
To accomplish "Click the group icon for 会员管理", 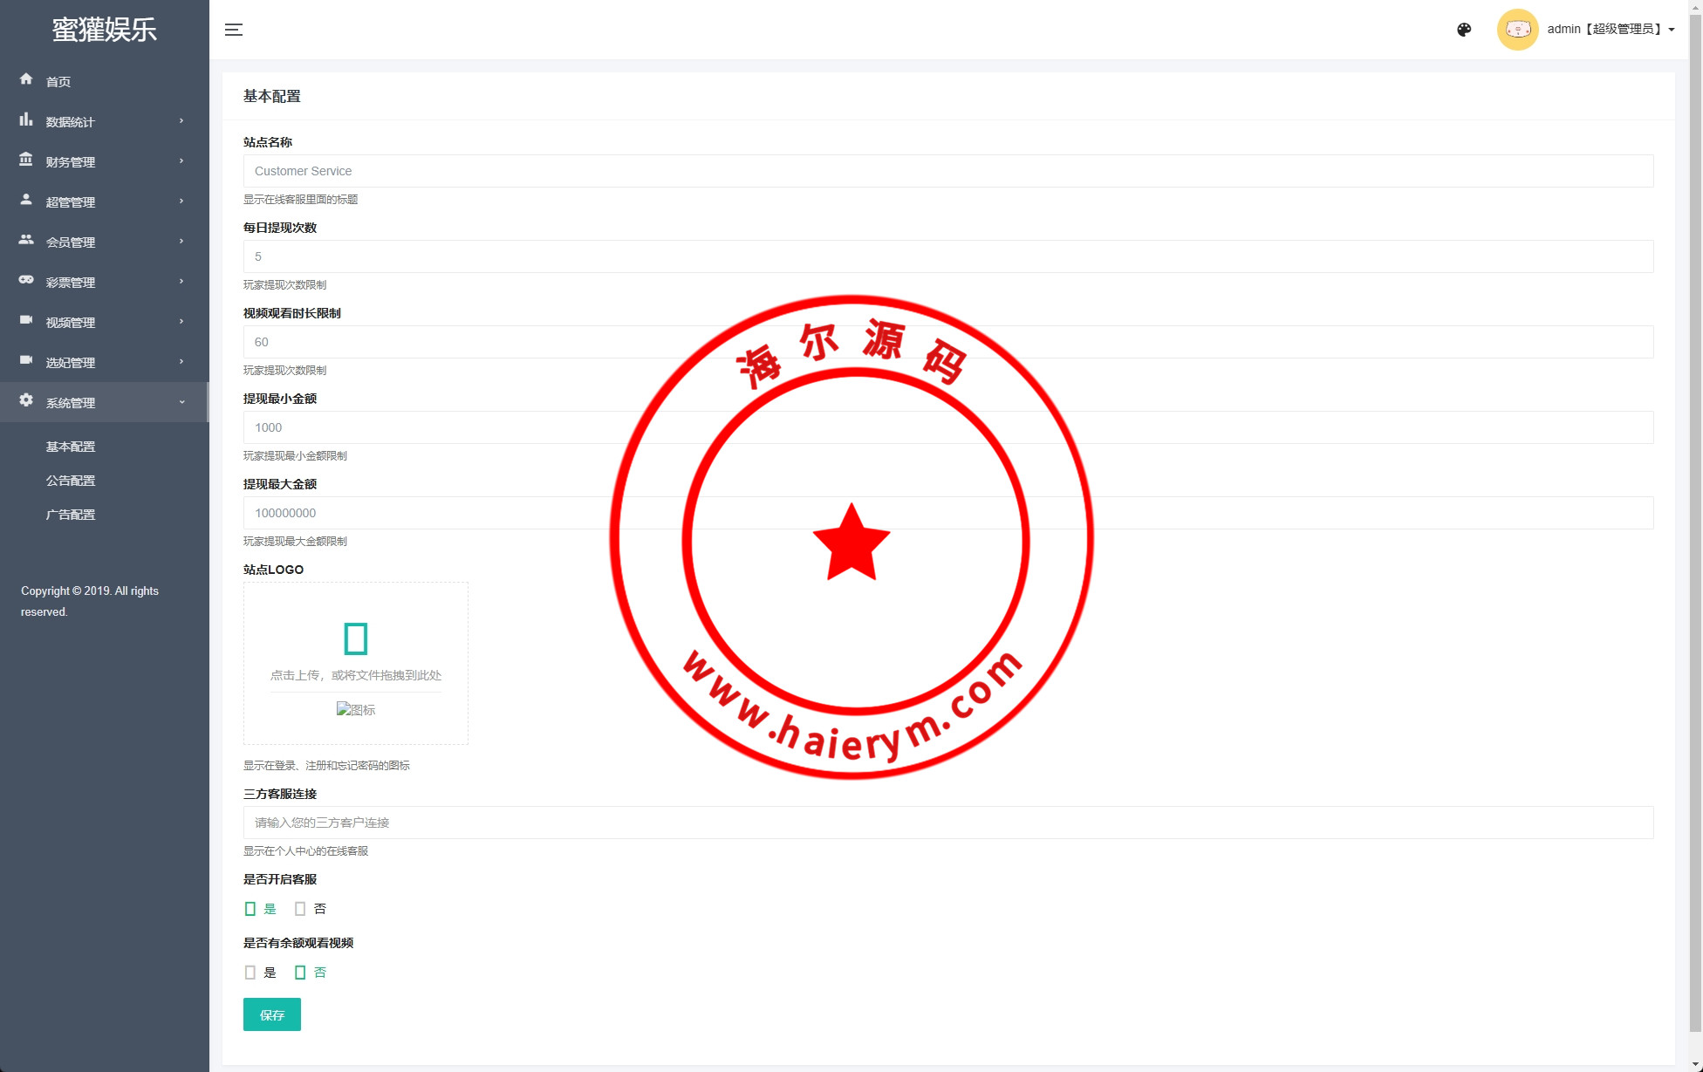I will click(x=26, y=240).
